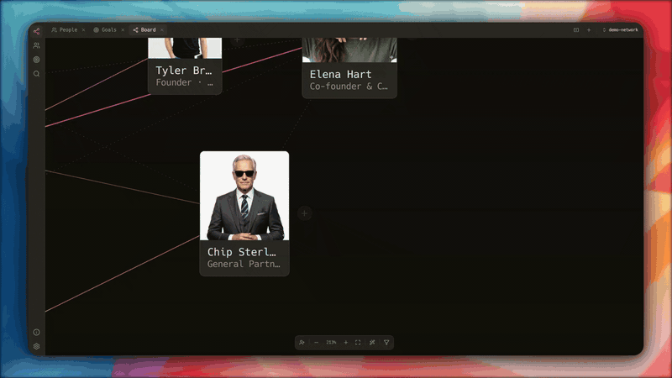672x378 pixels.
Task: Click the fit-to-screen icon
Action: point(358,343)
